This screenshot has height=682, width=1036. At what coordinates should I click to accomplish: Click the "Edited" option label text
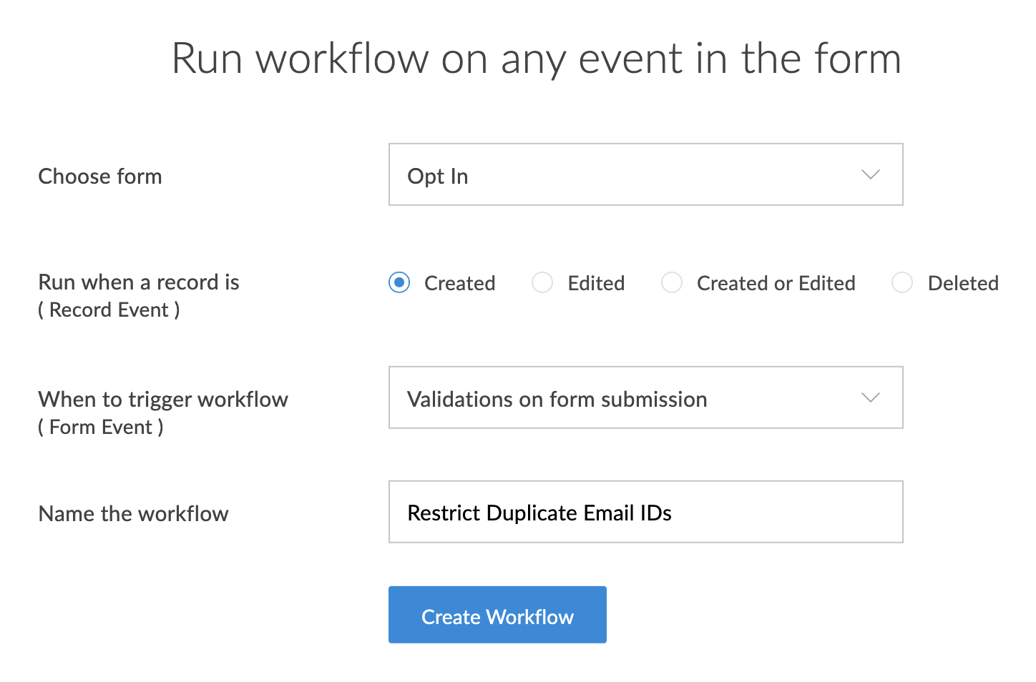596,284
